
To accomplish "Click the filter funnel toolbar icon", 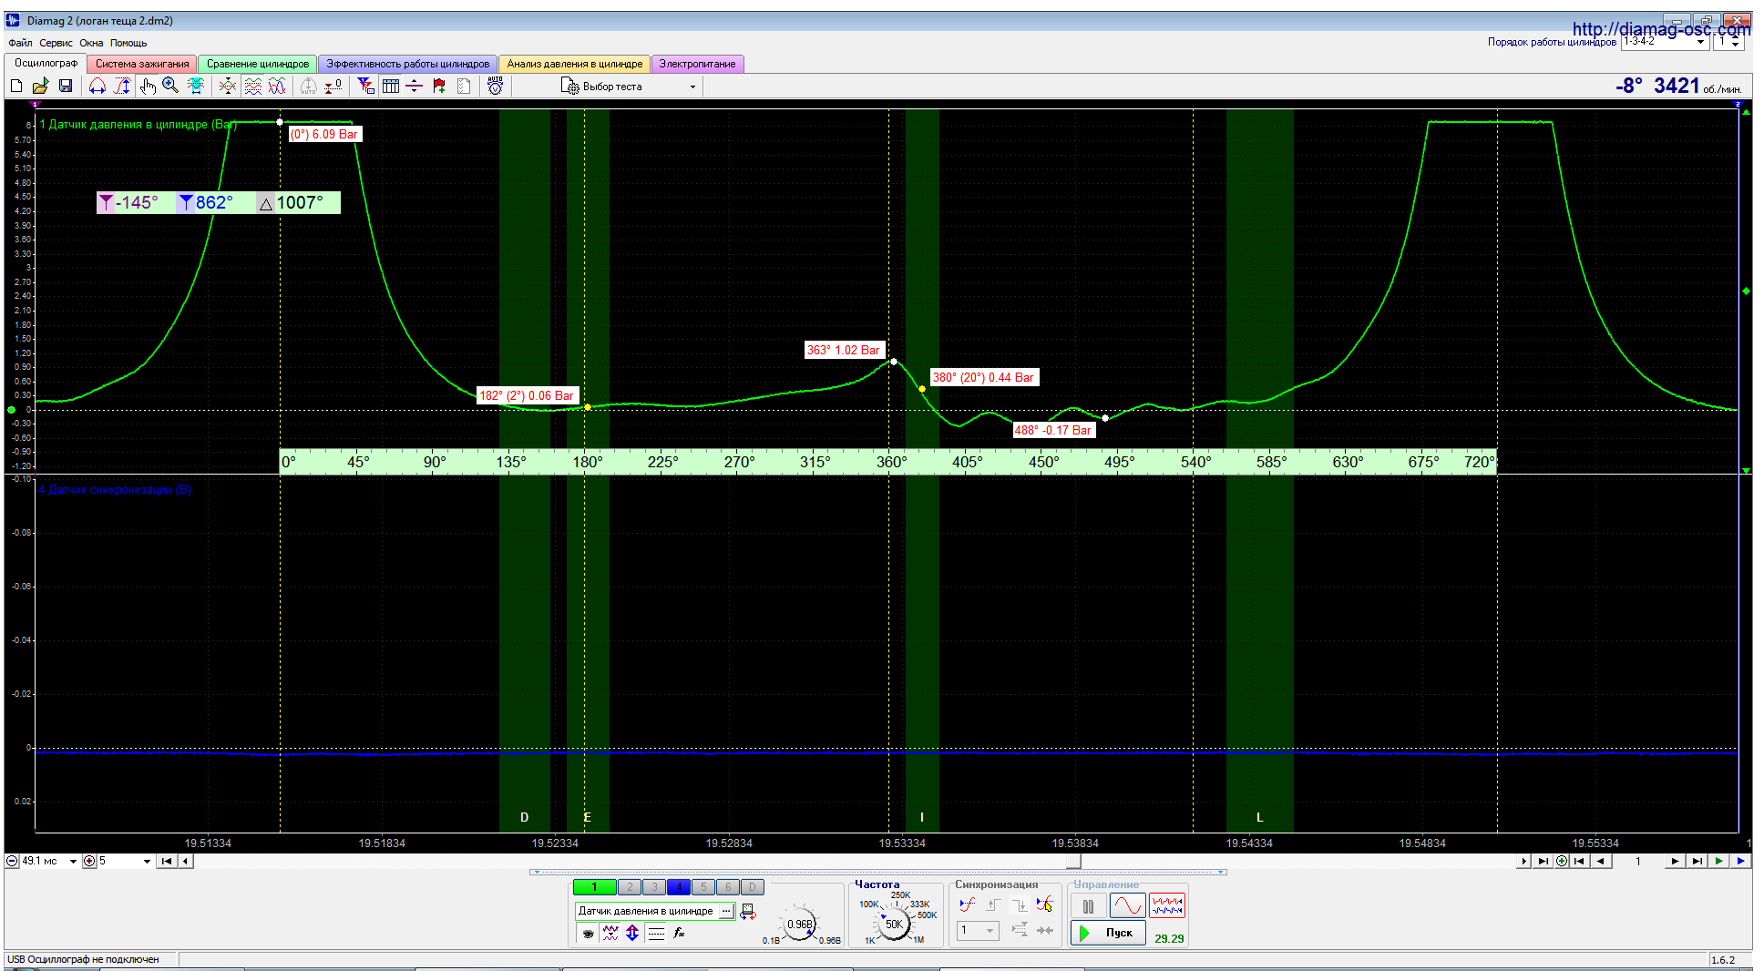I will (x=366, y=86).
